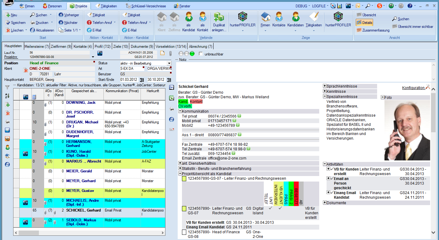The width and height of the screenshot is (439, 240).
Task: Open hunterPROFILER in the Zeige group
Action: tap(338, 17)
